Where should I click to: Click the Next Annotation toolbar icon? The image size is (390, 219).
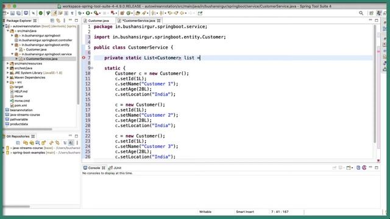(x=154, y=13)
